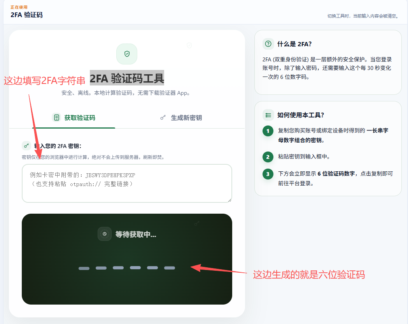Switch to the 生成新密钥 tab
This screenshot has width=408, height=324.
click(181, 118)
